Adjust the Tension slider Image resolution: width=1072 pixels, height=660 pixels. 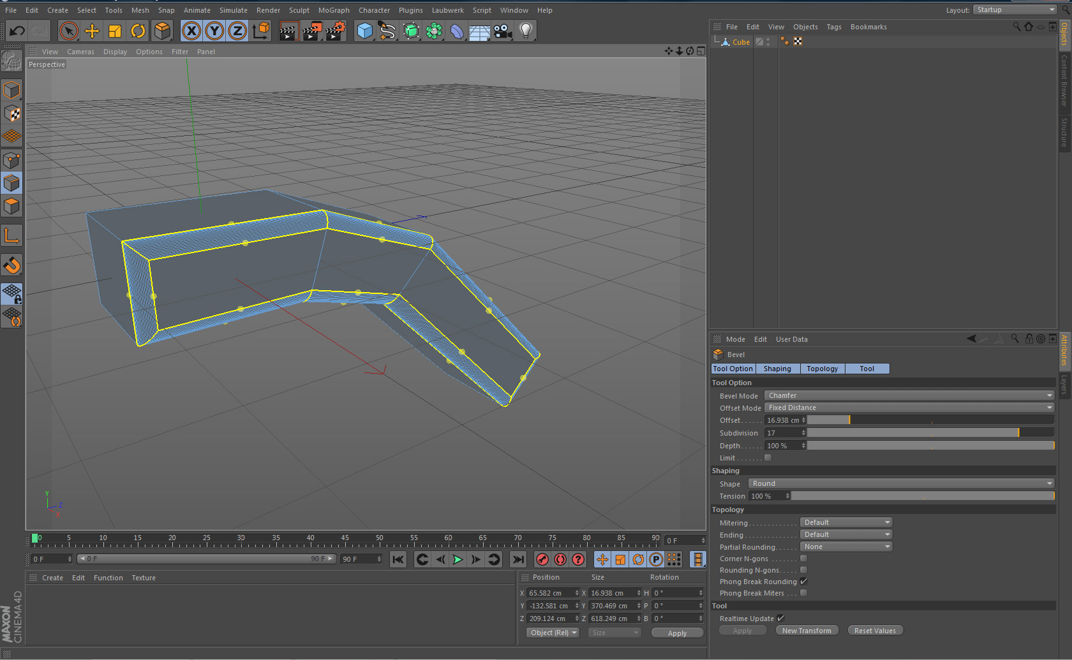click(923, 495)
